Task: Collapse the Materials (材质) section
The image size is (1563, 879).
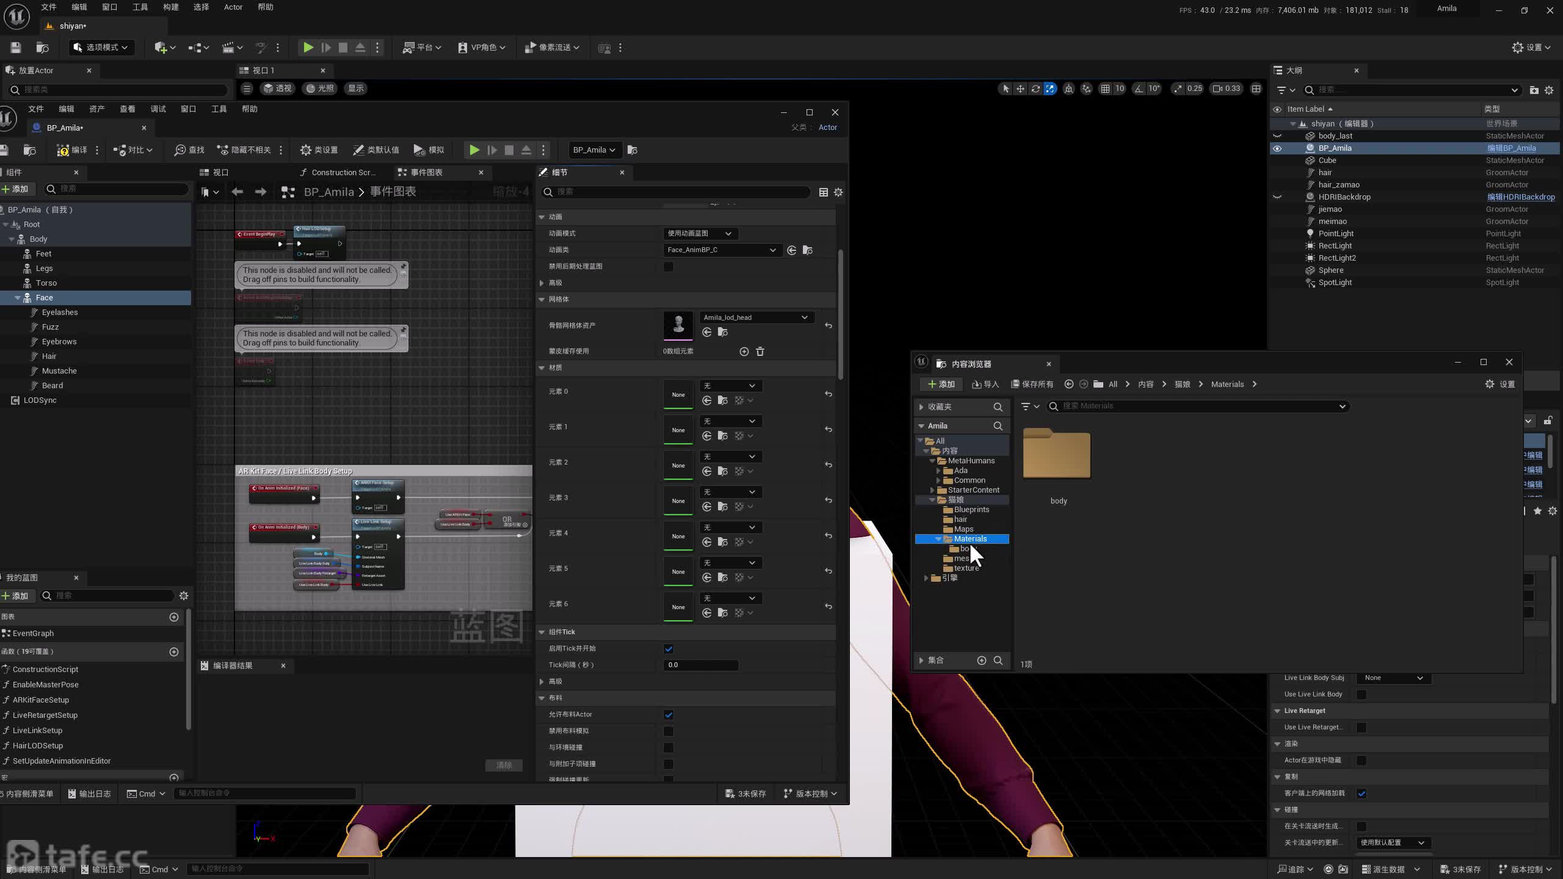Action: click(x=542, y=368)
